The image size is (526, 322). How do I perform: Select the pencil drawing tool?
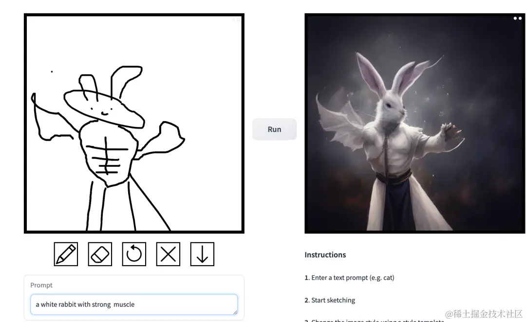[66, 254]
